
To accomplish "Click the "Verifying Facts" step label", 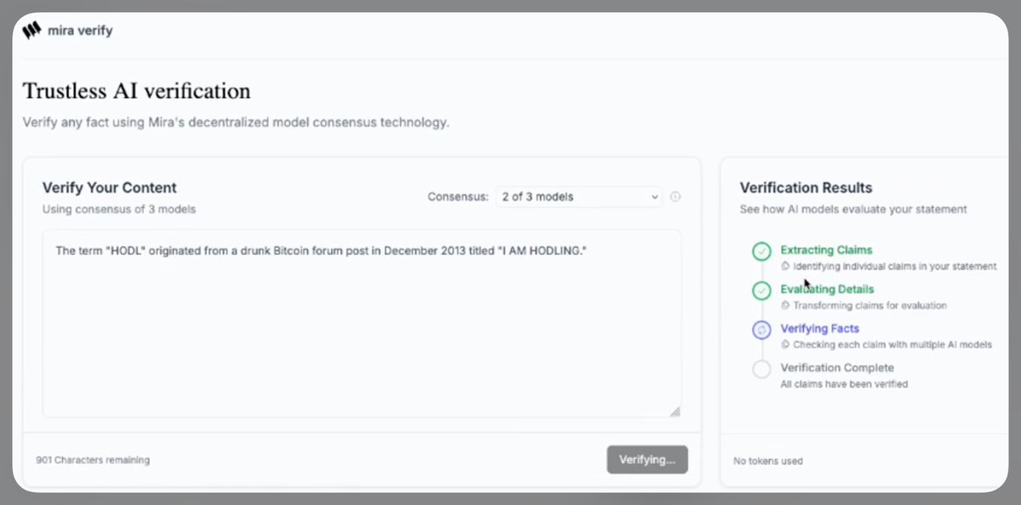I will pos(820,329).
